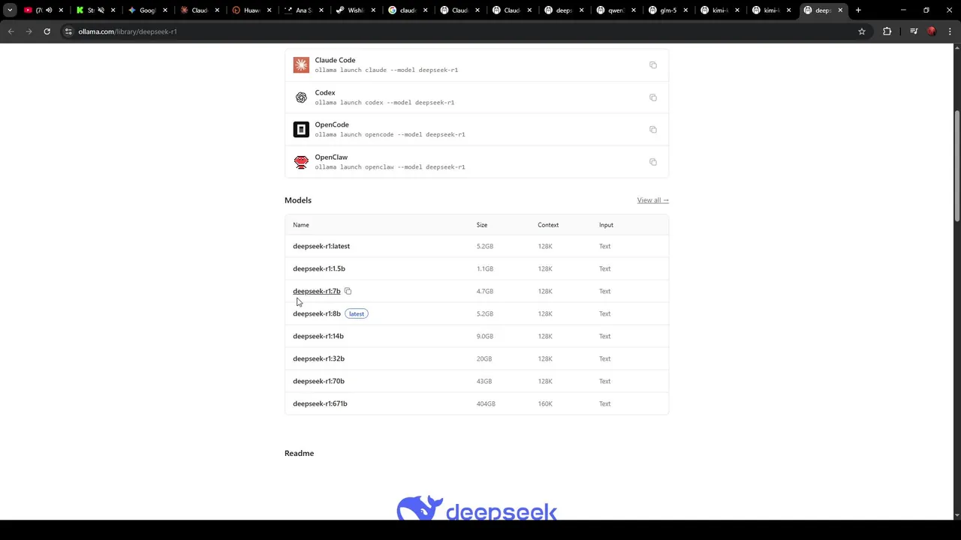
Task: Click the 43GB size value
Action: pyautogui.click(x=484, y=381)
